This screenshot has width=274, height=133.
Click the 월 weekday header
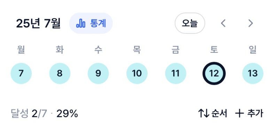click(21, 50)
